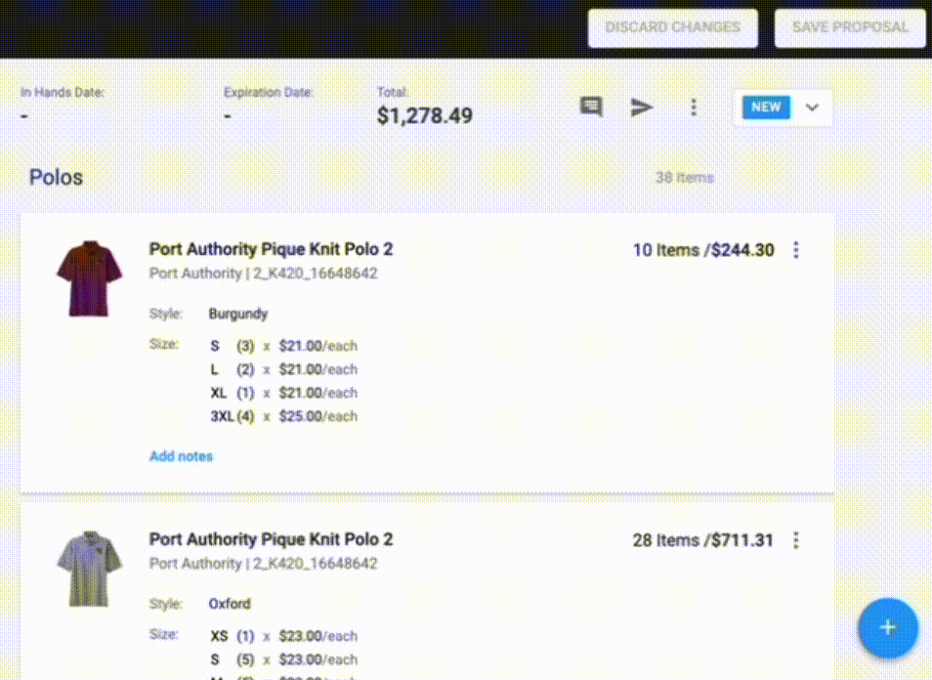Viewport: 932px width, 680px height.
Task: Click the Oxford polo product thumbnail
Action: tap(89, 569)
